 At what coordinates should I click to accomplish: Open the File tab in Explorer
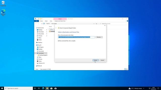coord(36,21)
